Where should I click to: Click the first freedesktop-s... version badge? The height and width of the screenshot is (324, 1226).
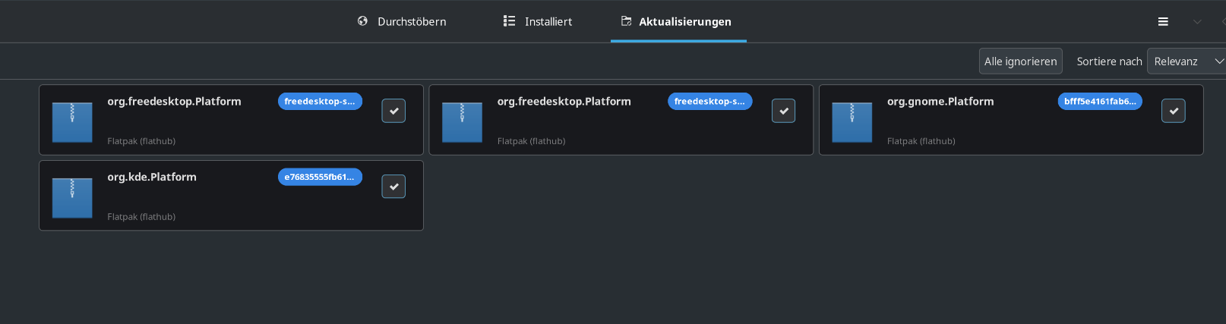[320, 102]
